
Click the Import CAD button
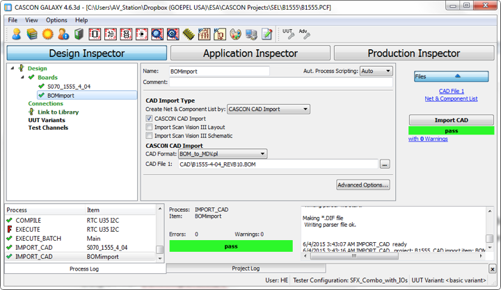[x=451, y=120]
